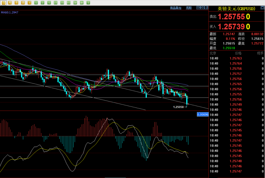The height and width of the screenshot is (178, 265).
Task: Click the MA60:1.2947 indicator label
Action: (x=10, y=12)
